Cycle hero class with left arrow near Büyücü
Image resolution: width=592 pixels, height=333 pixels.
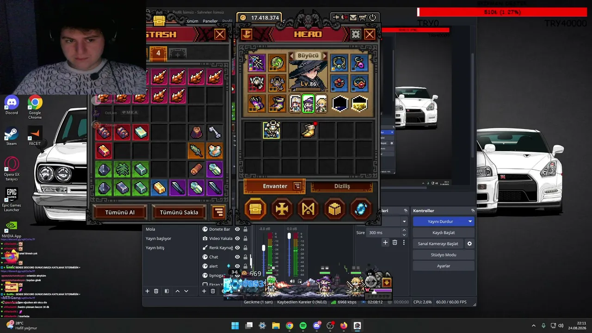(x=292, y=55)
